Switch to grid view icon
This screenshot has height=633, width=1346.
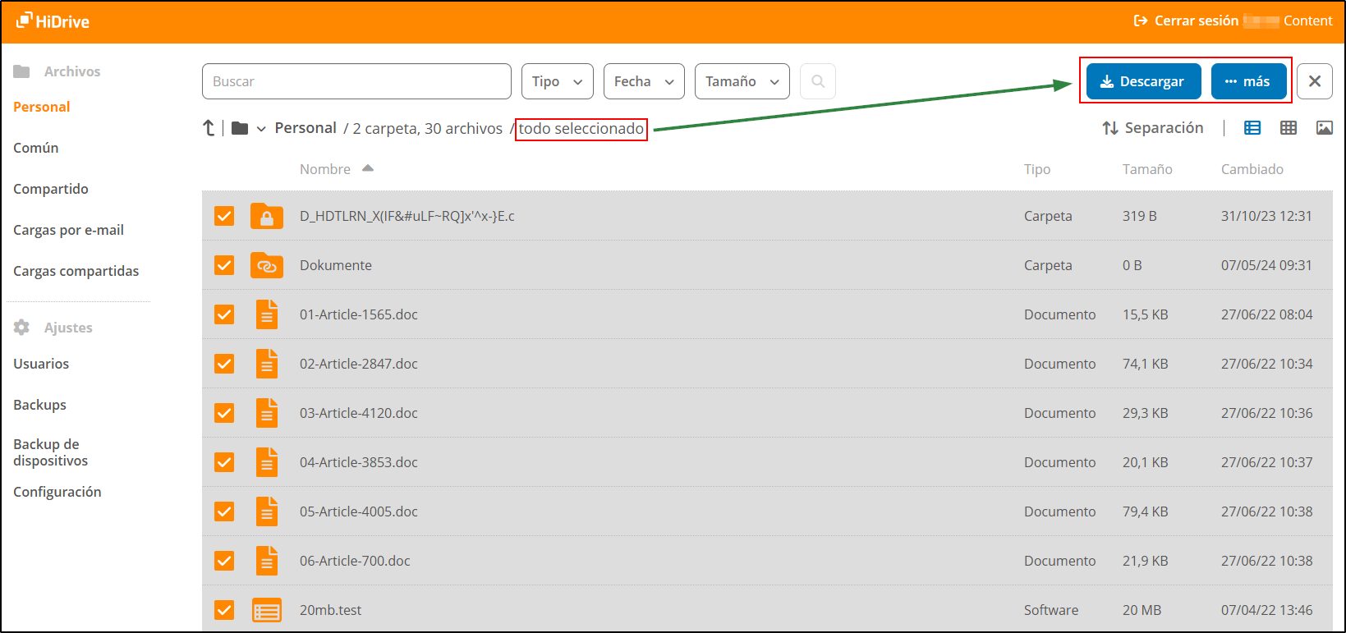click(x=1289, y=128)
